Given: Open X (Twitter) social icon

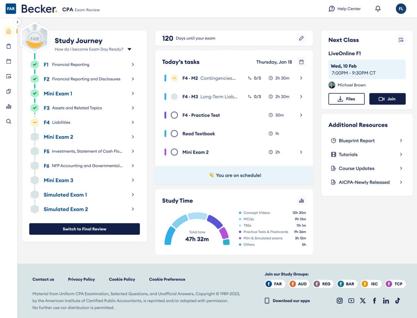Looking at the screenshot, I should 363,301.
